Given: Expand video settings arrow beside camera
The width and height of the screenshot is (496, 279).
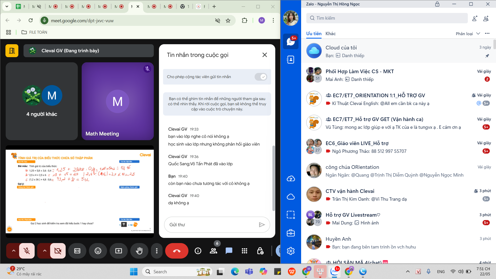Looking at the screenshot, I should (x=44, y=251).
